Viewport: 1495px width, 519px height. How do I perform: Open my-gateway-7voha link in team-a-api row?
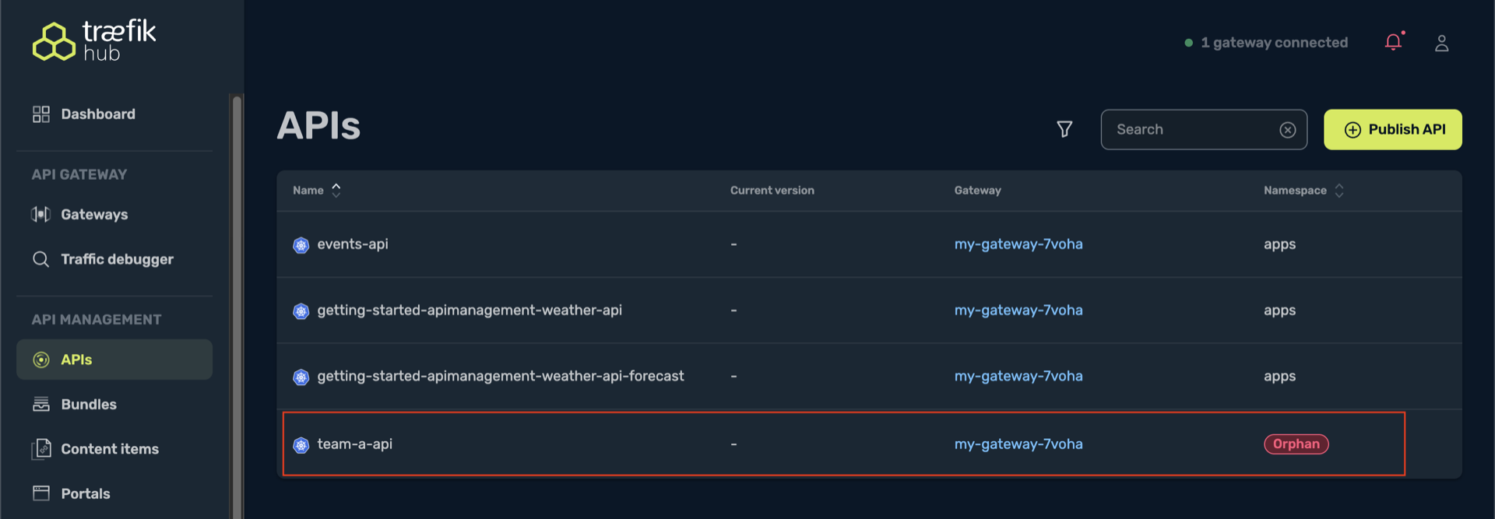(x=1018, y=444)
